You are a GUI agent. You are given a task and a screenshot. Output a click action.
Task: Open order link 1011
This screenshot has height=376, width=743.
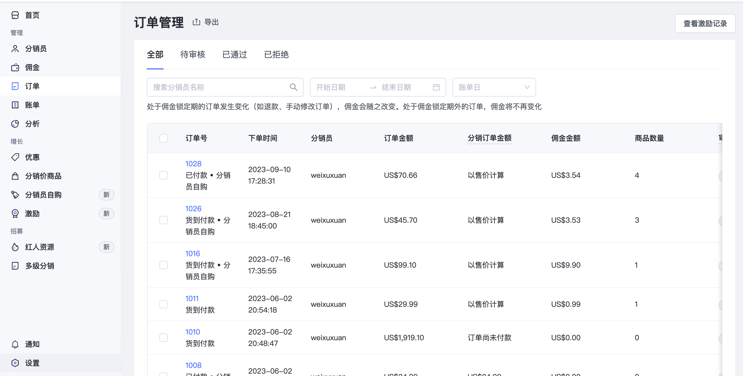click(x=192, y=298)
